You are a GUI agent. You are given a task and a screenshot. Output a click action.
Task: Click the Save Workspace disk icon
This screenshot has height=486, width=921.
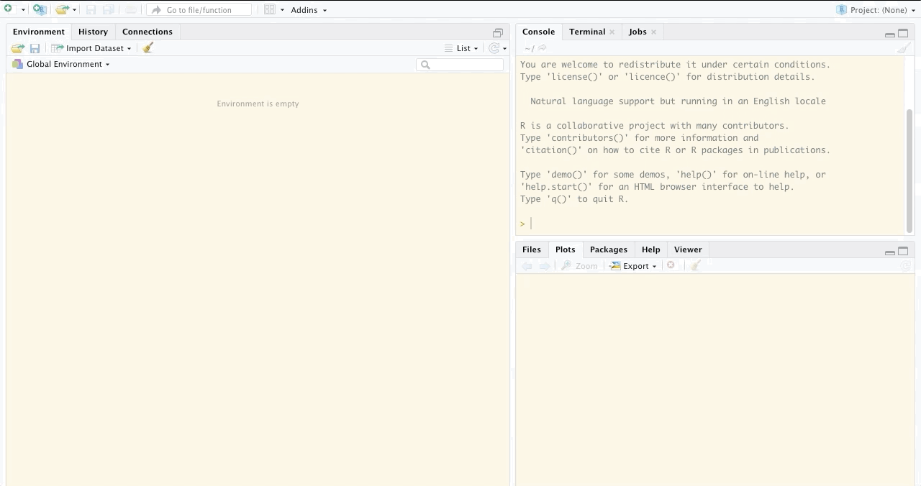[35, 48]
